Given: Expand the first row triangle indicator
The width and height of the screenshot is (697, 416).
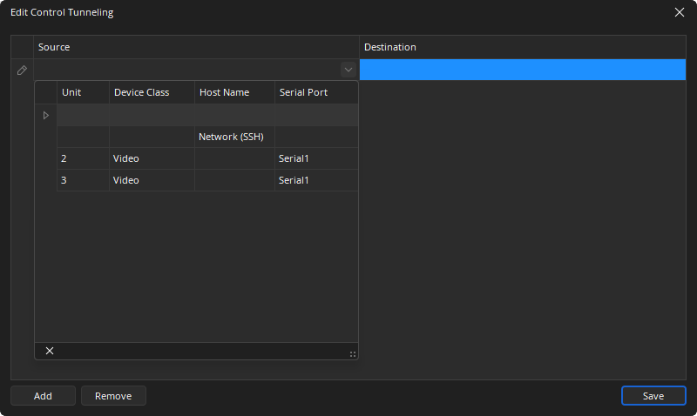Looking at the screenshot, I should [x=46, y=115].
